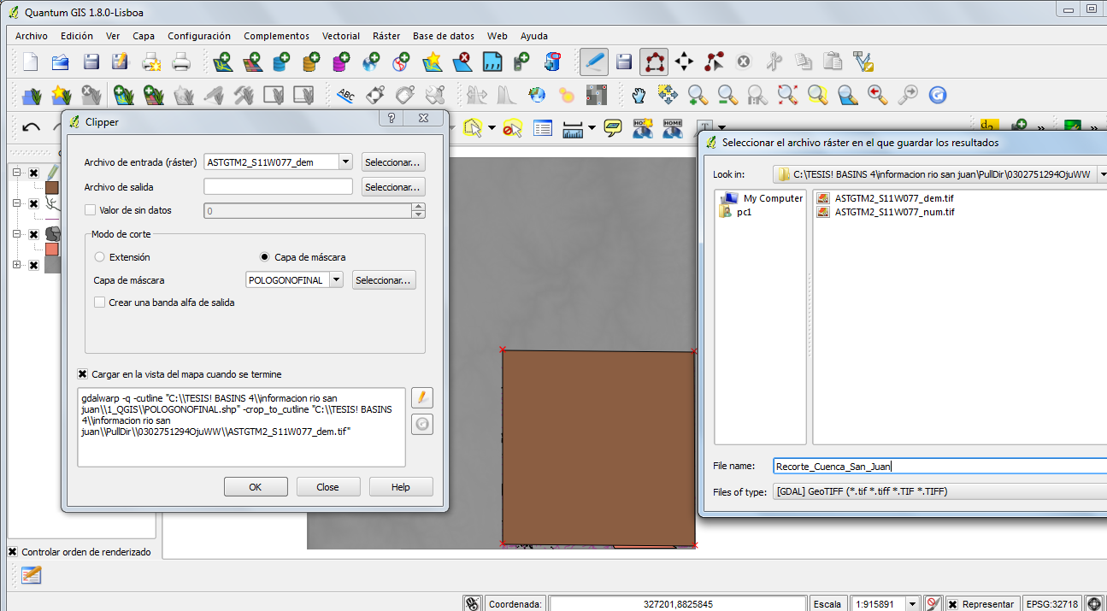Select the Extensión radio button
Image resolution: width=1107 pixels, height=611 pixels.
[100, 257]
